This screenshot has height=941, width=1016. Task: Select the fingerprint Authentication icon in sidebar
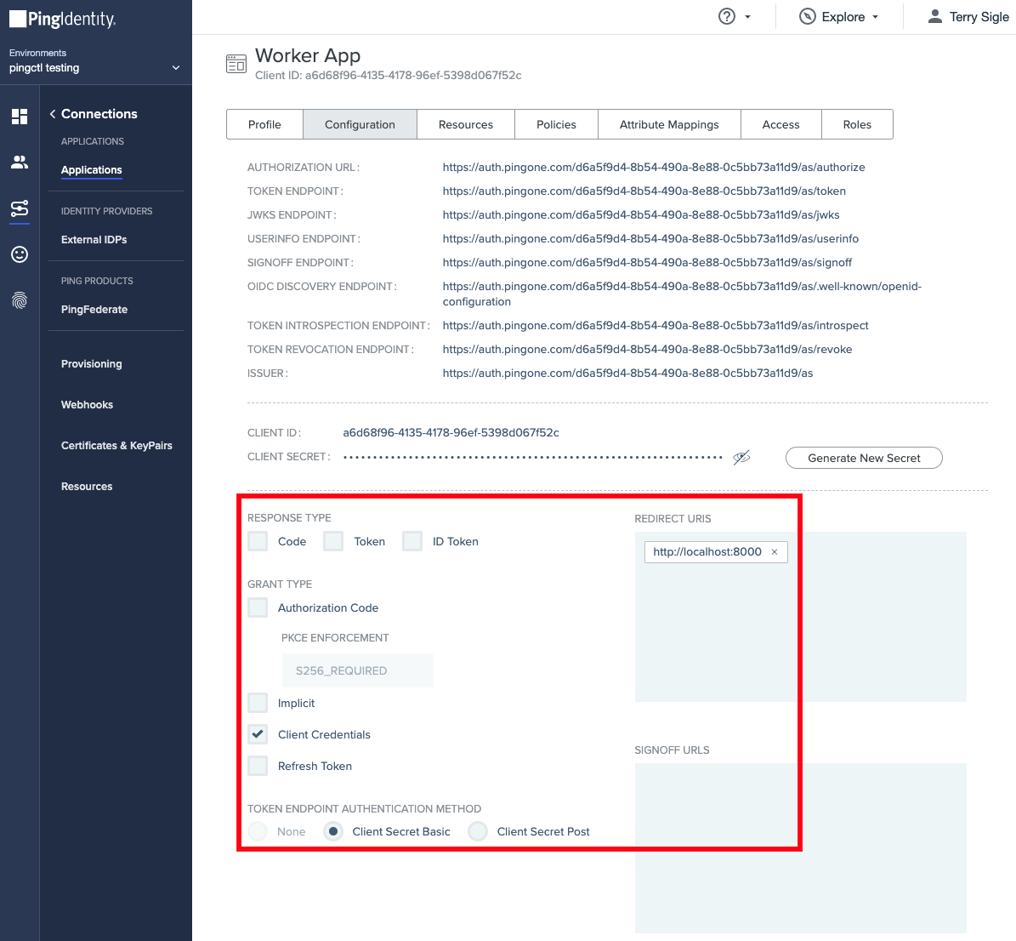click(20, 299)
